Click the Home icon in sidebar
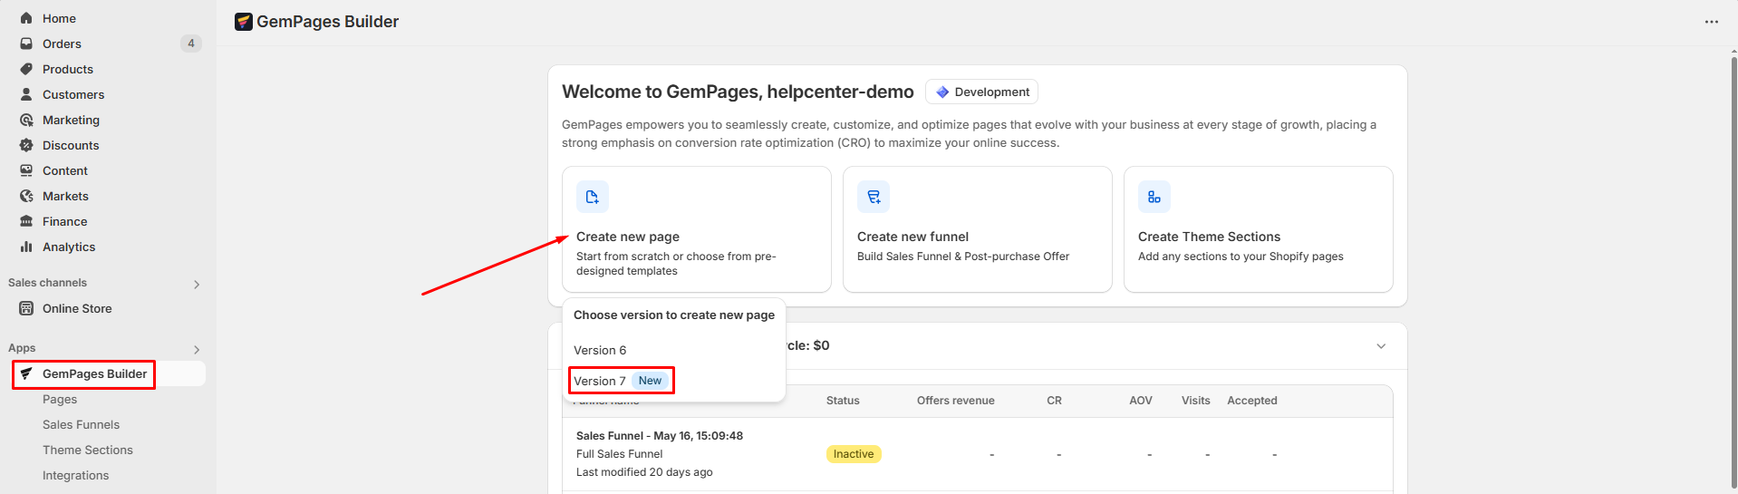The height and width of the screenshot is (494, 1738). click(26, 18)
